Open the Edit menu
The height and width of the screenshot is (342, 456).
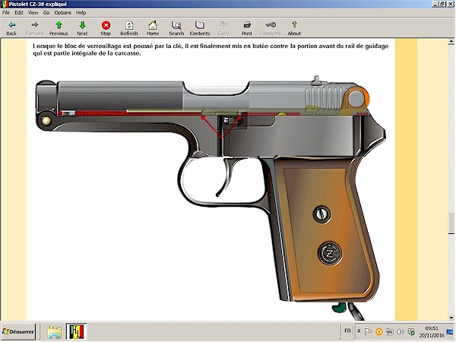(x=19, y=13)
